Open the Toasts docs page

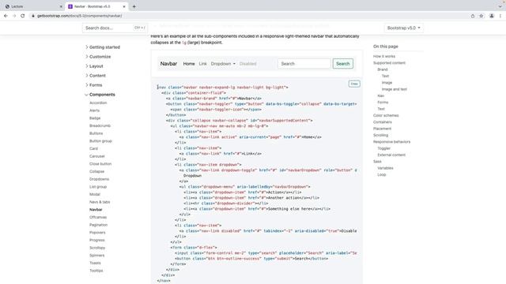[95, 263]
